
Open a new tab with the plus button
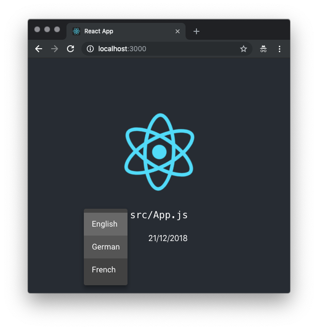click(x=196, y=31)
